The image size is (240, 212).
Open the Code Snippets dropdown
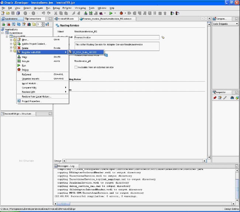[x=225, y=24]
